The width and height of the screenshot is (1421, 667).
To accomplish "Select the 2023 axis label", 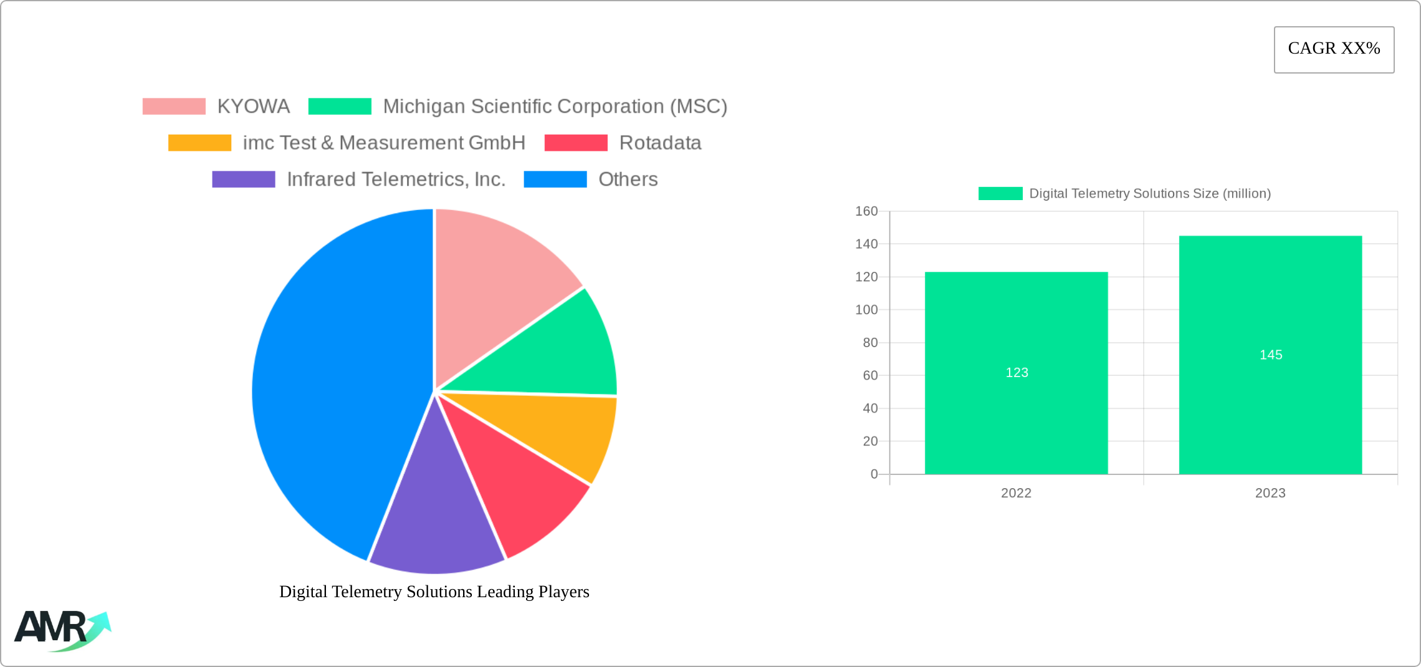I will point(1270,493).
